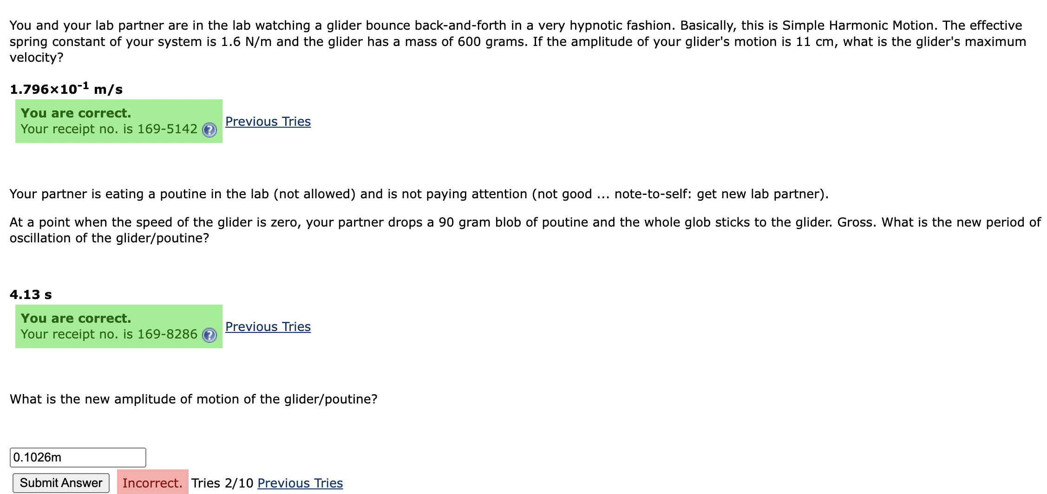Select the text 0.1026m in the answer box
This screenshot has height=494, width=1047.
(36, 457)
